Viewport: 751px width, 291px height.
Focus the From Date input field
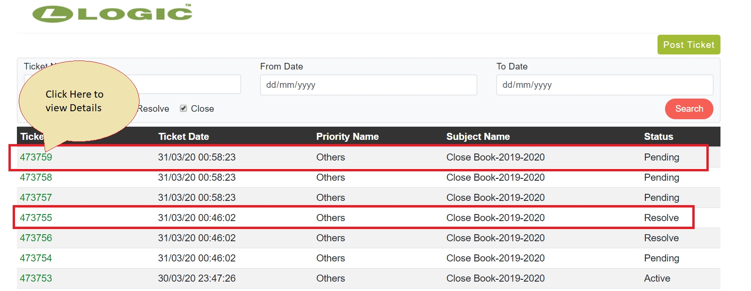(x=368, y=85)
